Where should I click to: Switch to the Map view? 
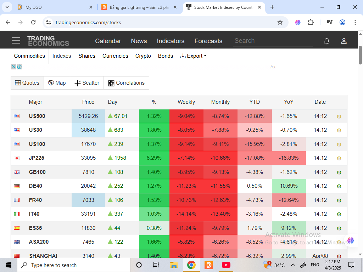point(57,83)
